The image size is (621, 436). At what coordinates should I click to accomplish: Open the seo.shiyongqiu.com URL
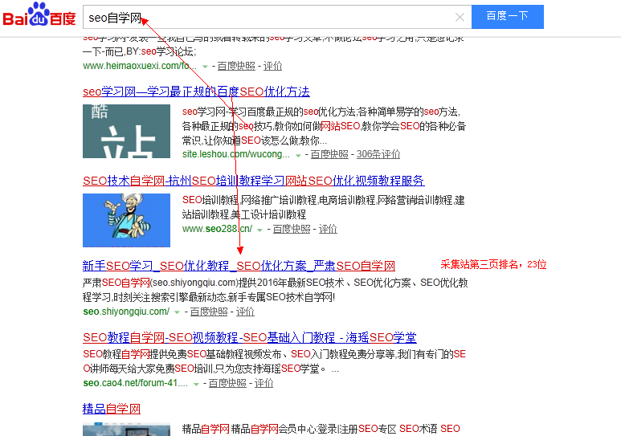pos(126,312)
